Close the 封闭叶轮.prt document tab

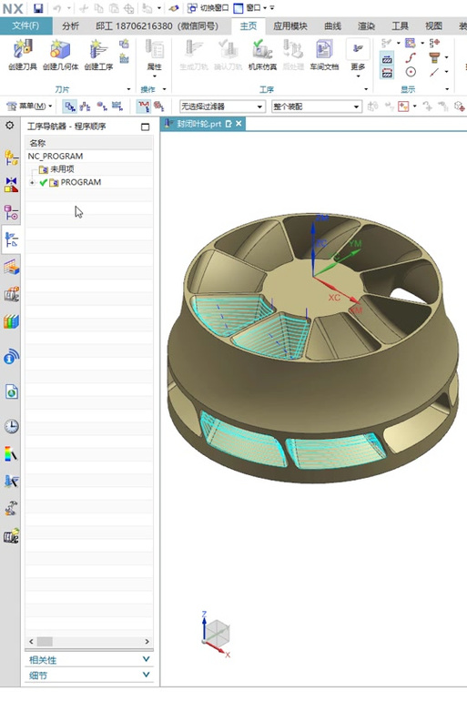tap(239, 124)
